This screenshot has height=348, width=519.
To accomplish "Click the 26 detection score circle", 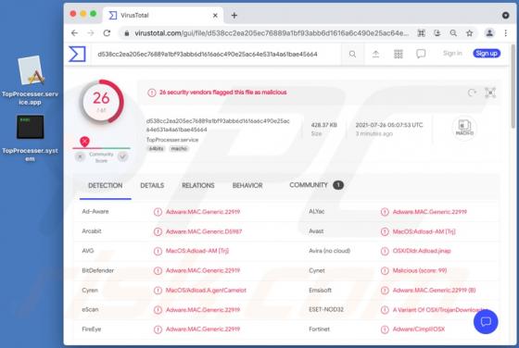I will pos(102,102).
